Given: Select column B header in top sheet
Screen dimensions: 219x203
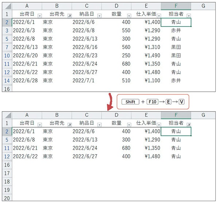Looking at the screenshot, I should pyautogui.click(x=57, y=6).
